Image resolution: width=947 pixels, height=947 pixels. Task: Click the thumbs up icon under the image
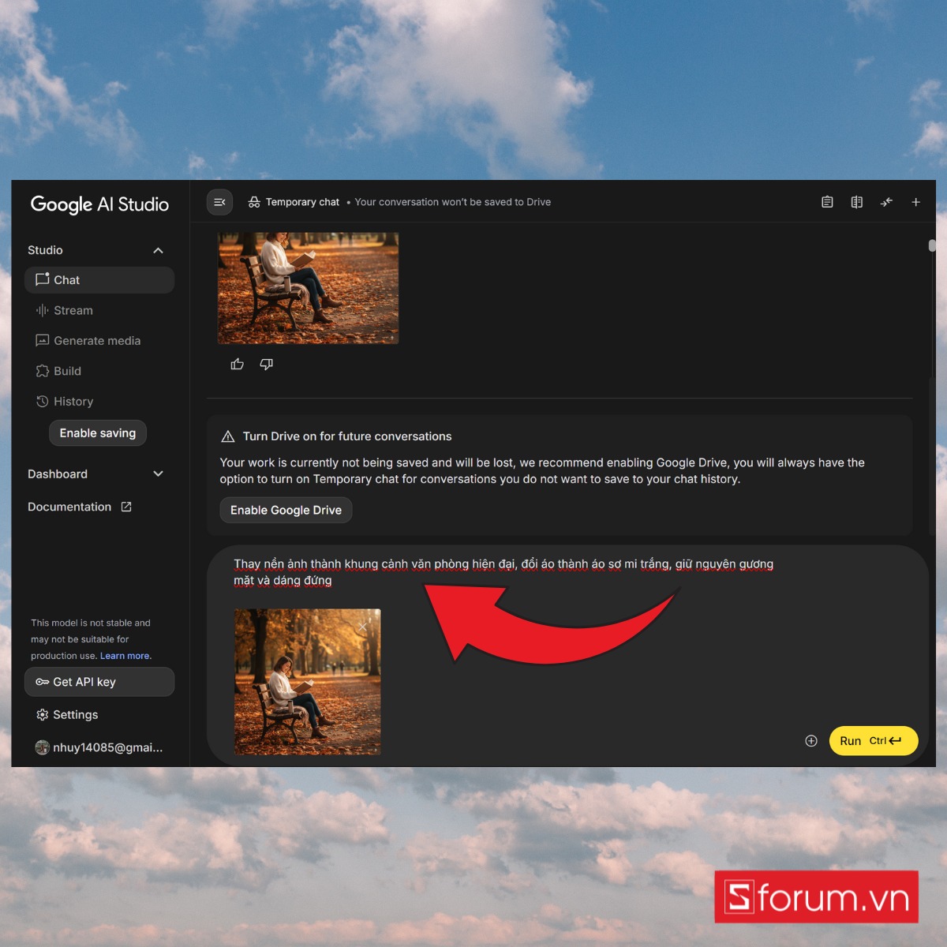coord(237,364)
